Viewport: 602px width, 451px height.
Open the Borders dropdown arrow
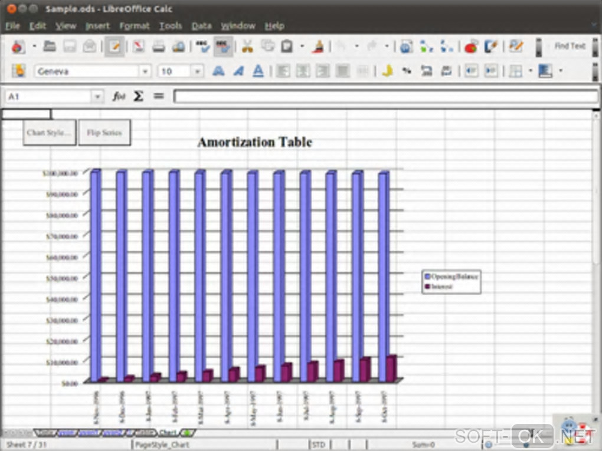[531, 71]
